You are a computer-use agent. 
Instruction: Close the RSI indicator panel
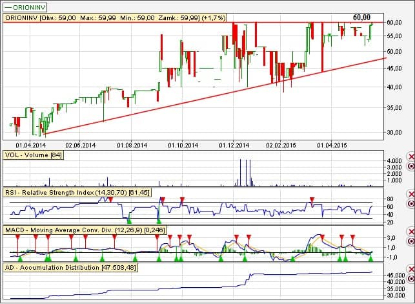(410, 194)
